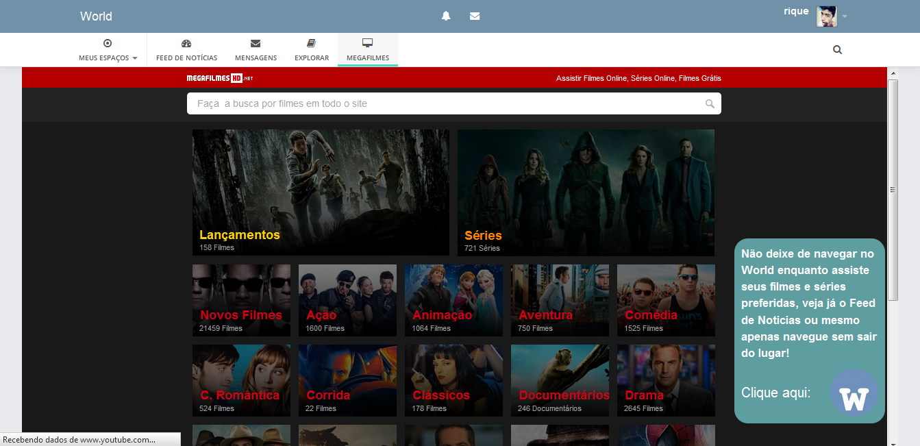
Task: Open the Comédia category tile
Action: 666,300
